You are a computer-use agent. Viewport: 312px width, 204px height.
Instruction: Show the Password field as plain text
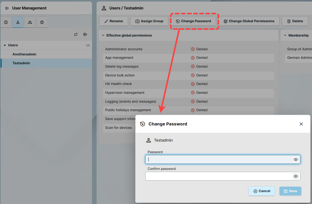click(295, 159)
